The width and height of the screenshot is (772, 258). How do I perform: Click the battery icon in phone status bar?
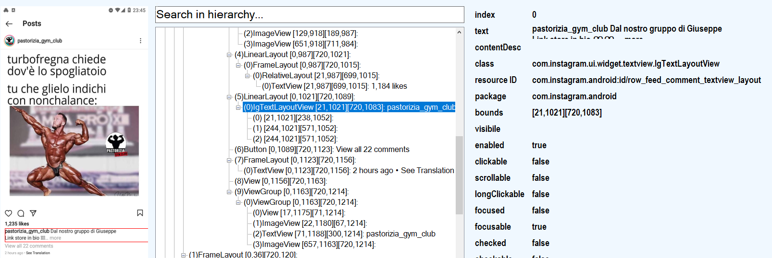click(129, 10)
